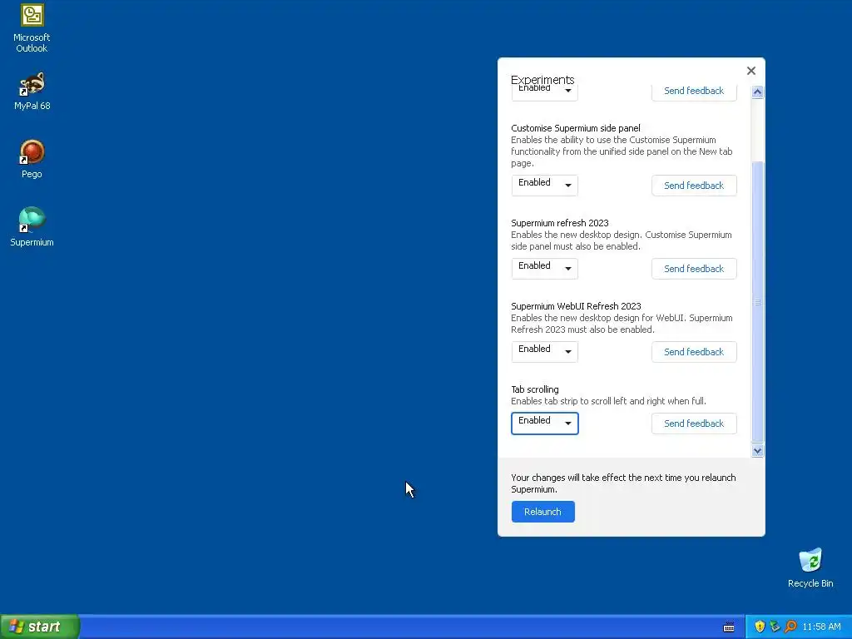Click the Experiments dialog title

pos(542,79)
